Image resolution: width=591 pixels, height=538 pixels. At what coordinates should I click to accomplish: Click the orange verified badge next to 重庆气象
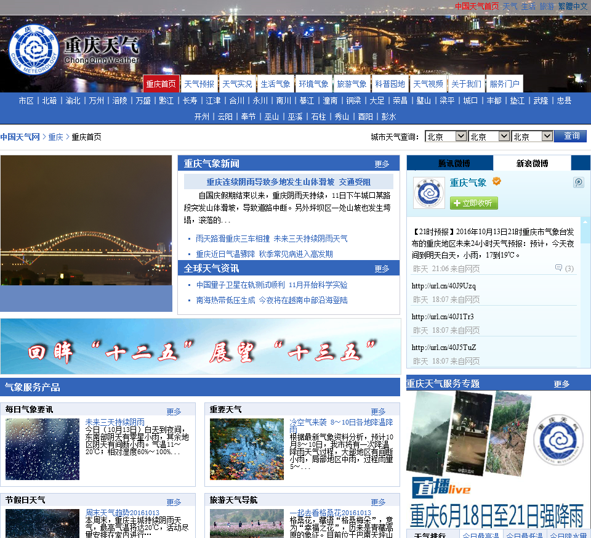[497, 181]
